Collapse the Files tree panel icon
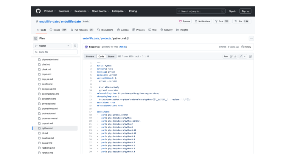This screenshot has width=286, height=160. pos(36,39)
